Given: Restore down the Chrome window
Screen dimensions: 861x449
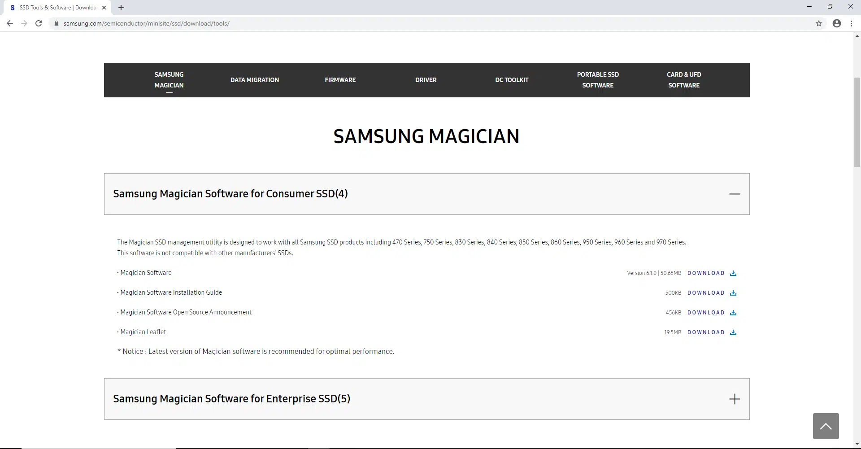Looking at the screenshot, I should click(830, 7).
